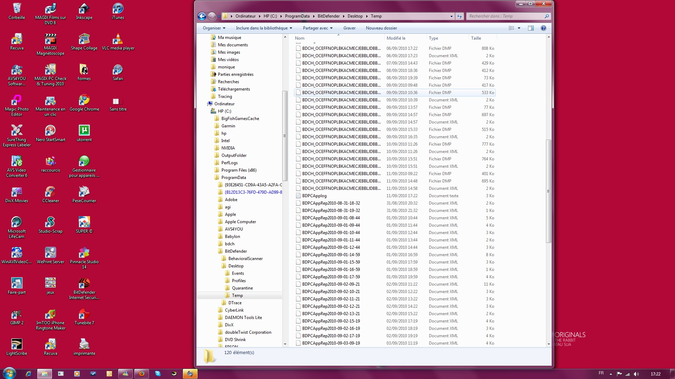Open Safari desktop shortcut
The image size is (675, 379).
(x=118, y=72)
